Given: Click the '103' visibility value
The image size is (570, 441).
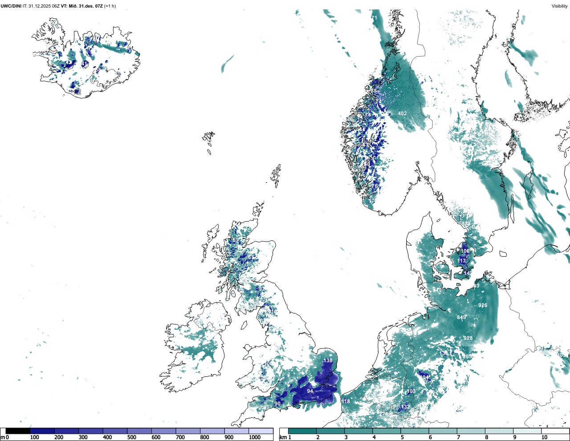Looking at the screenshot, I should (411, 391).
